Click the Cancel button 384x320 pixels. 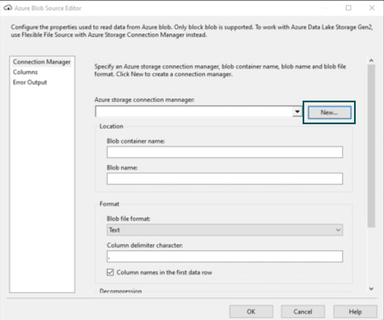tap(303, 312)
